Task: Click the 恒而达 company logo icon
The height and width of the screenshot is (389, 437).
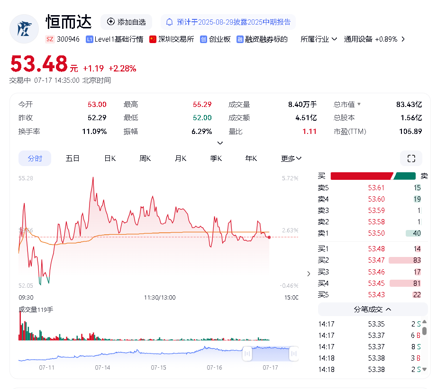Action: point(24,29)
